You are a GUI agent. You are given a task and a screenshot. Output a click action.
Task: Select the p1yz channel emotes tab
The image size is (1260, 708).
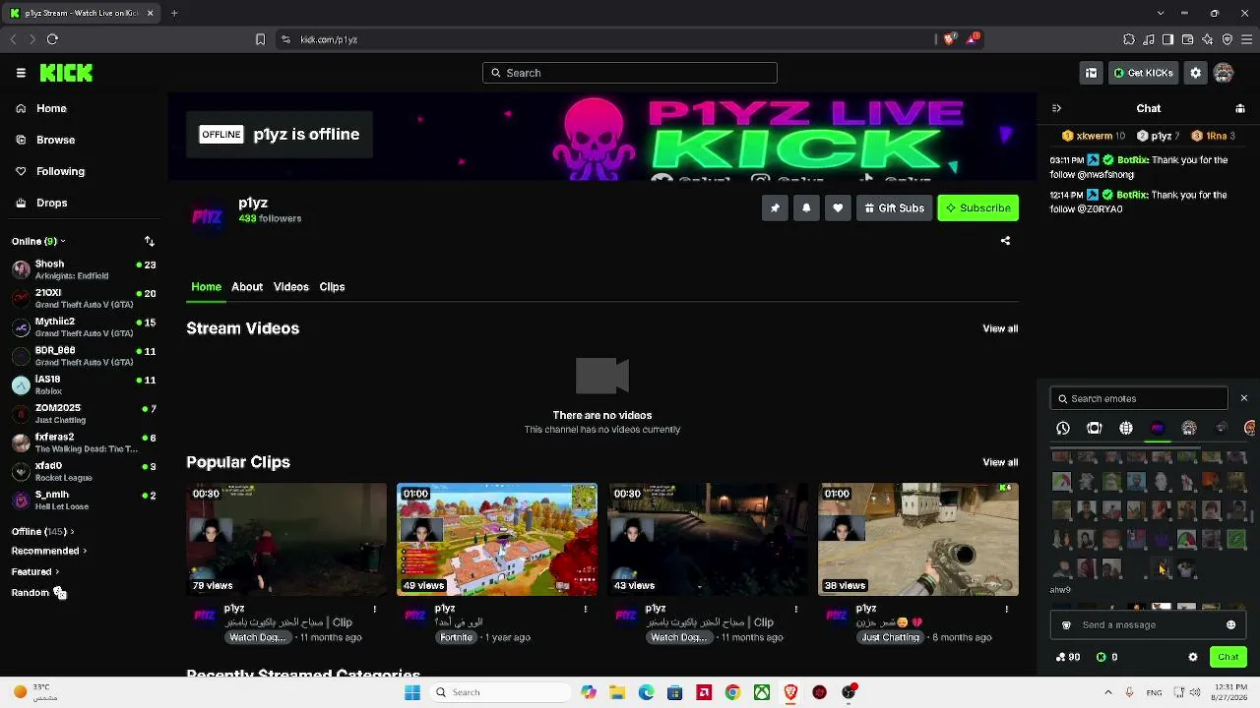(1158, 428)
